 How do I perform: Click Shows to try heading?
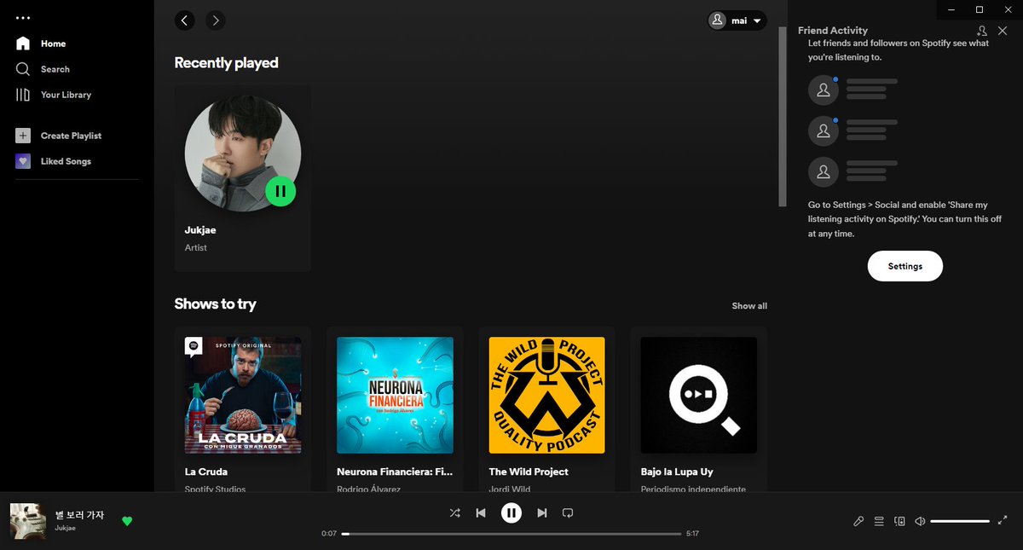(x=215, y=304)
